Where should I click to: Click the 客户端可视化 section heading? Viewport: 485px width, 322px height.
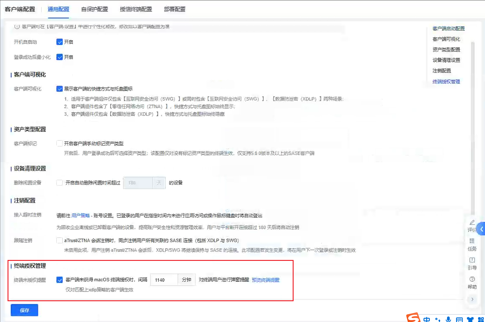pos(30,74)
